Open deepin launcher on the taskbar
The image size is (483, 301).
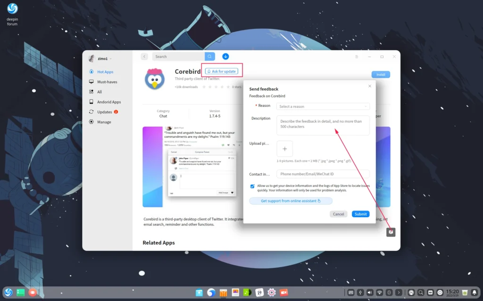click(x=8, y=293)
